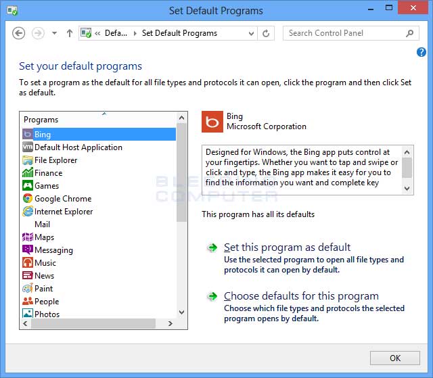
Task: Click the large orange Bing logo
Action: click(x=212, y=122)
